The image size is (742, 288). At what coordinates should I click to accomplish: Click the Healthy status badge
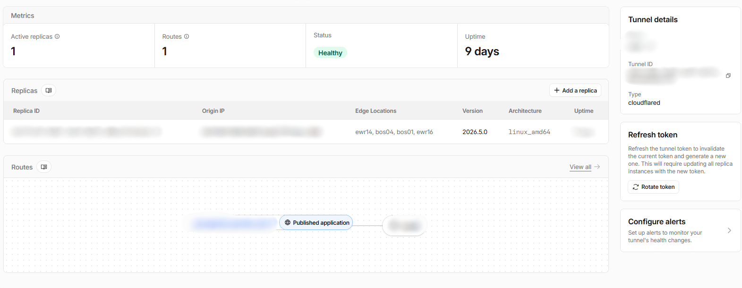[x=330, y=53]
